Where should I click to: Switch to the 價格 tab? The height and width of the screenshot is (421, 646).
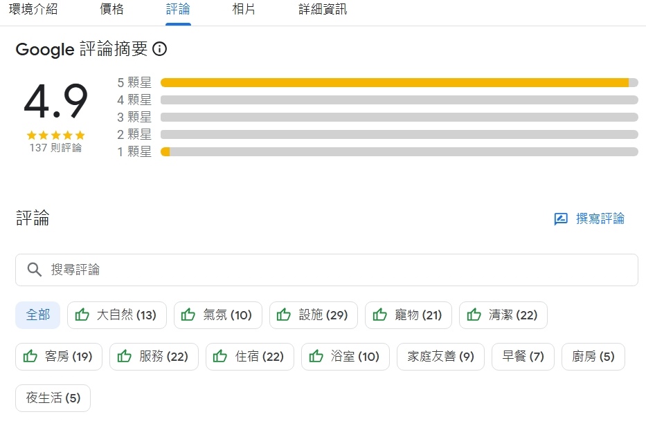pyautogui.click(x=111, y=10)
